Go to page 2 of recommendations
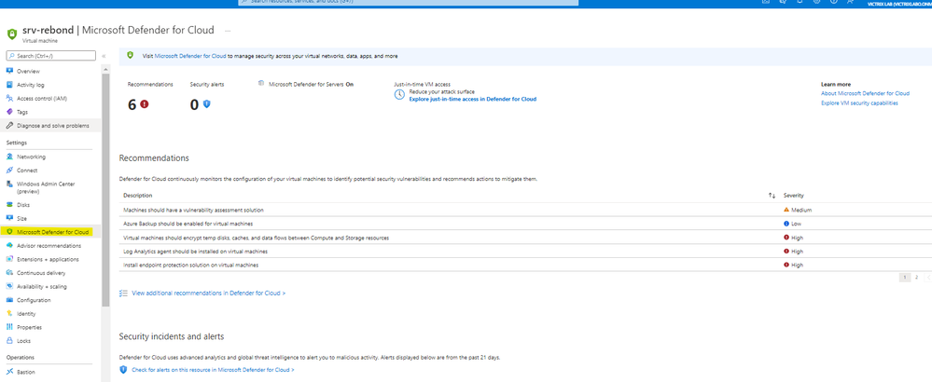This screenshot has height=382, width=932. pos(916,277)
